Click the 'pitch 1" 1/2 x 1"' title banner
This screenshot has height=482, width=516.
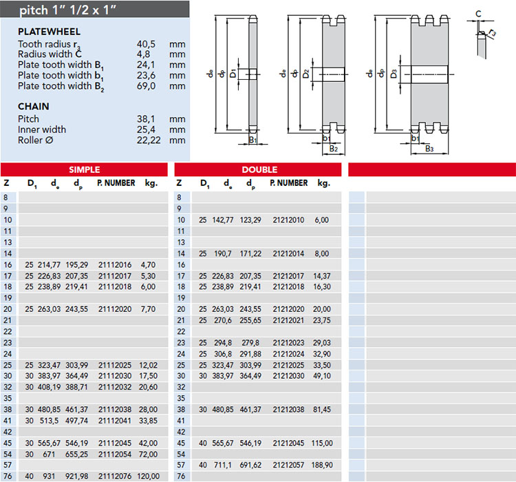tap(95, 9)
